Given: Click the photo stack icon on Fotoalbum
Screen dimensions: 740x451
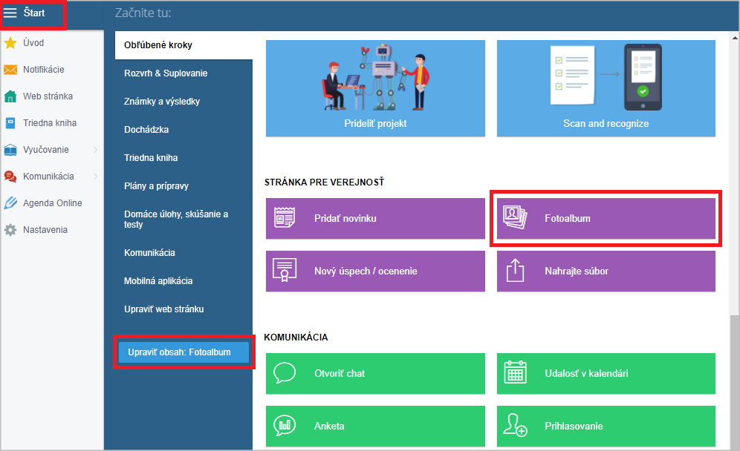Looking at the screenshot, I should 515,217.
